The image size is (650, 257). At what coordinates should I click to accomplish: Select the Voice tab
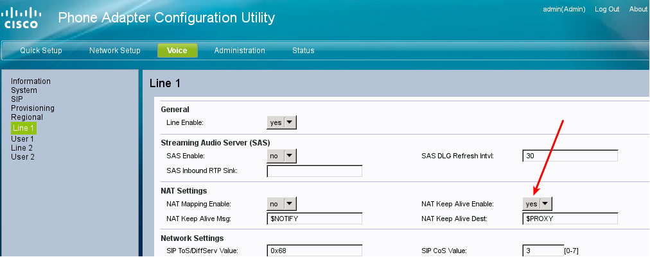click(177, 51)
